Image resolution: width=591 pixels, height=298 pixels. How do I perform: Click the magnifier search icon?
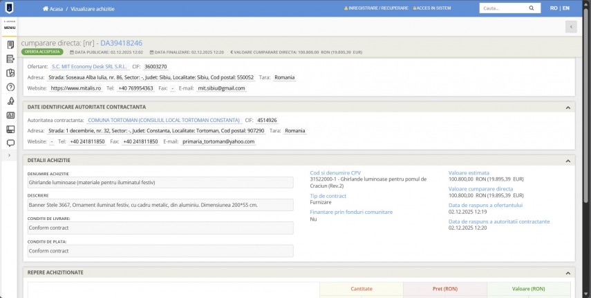pyautogui.click(x=531, y=8)
